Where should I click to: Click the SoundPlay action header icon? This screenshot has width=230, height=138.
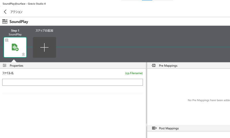click(5, 22)
